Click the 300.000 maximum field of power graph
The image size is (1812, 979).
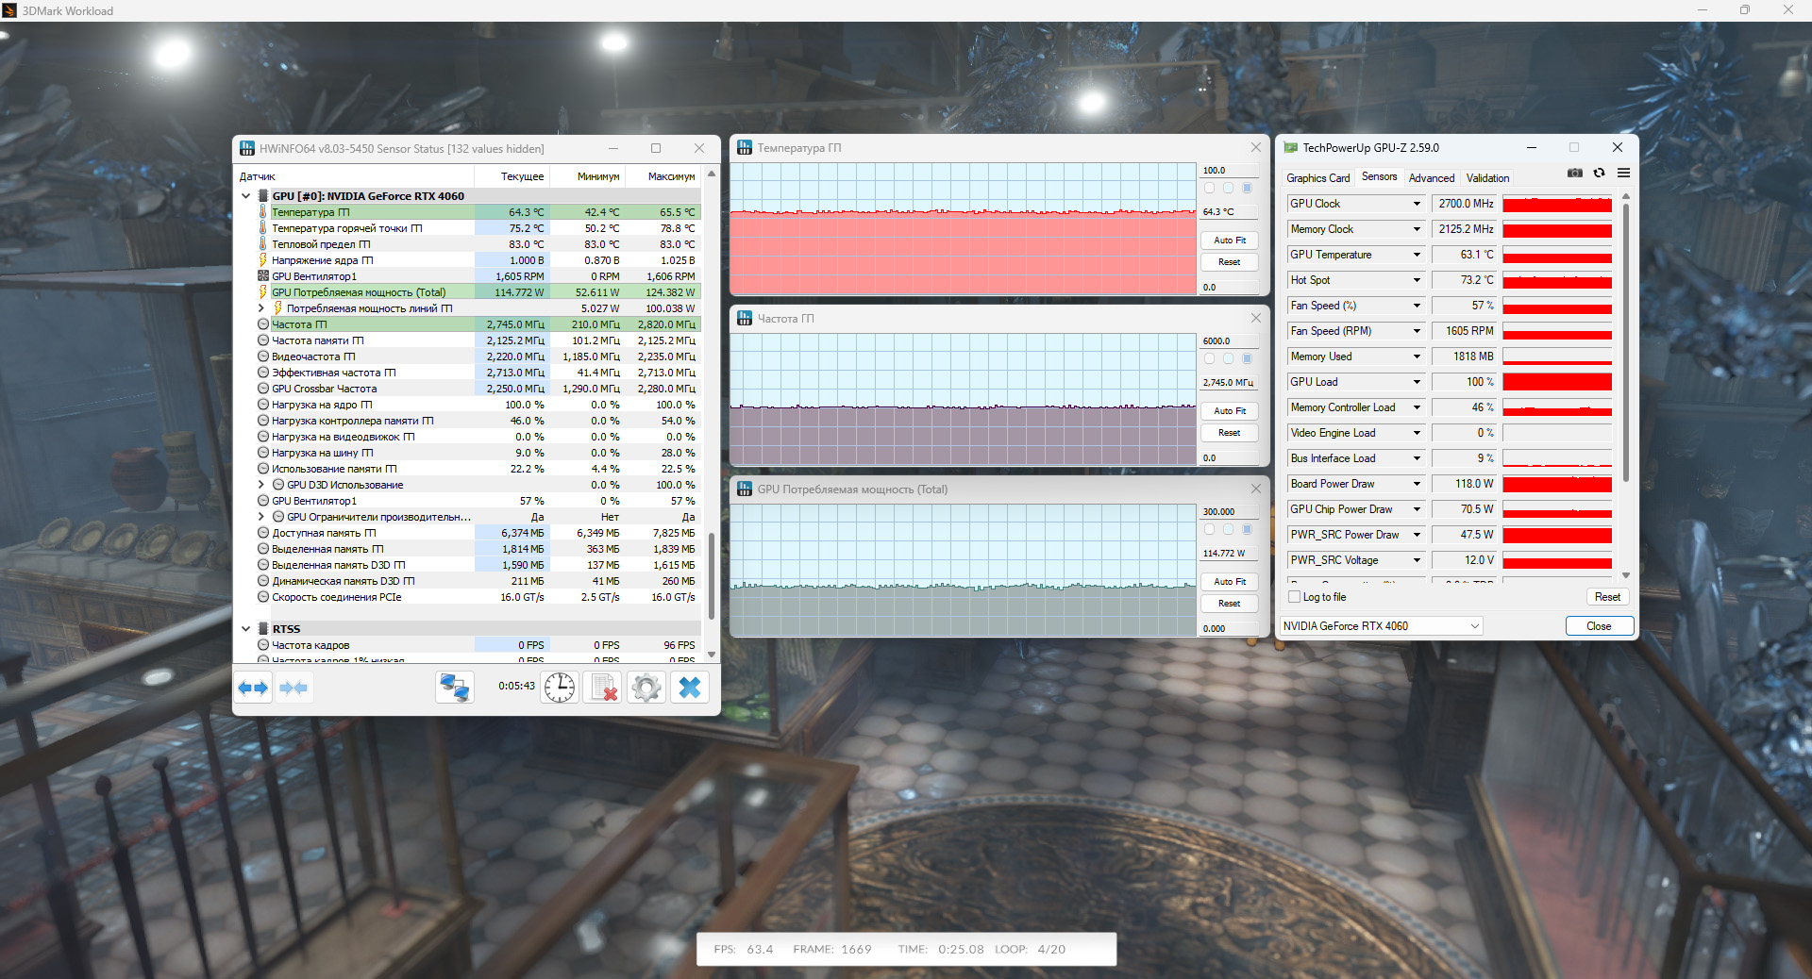point(1228,512)
